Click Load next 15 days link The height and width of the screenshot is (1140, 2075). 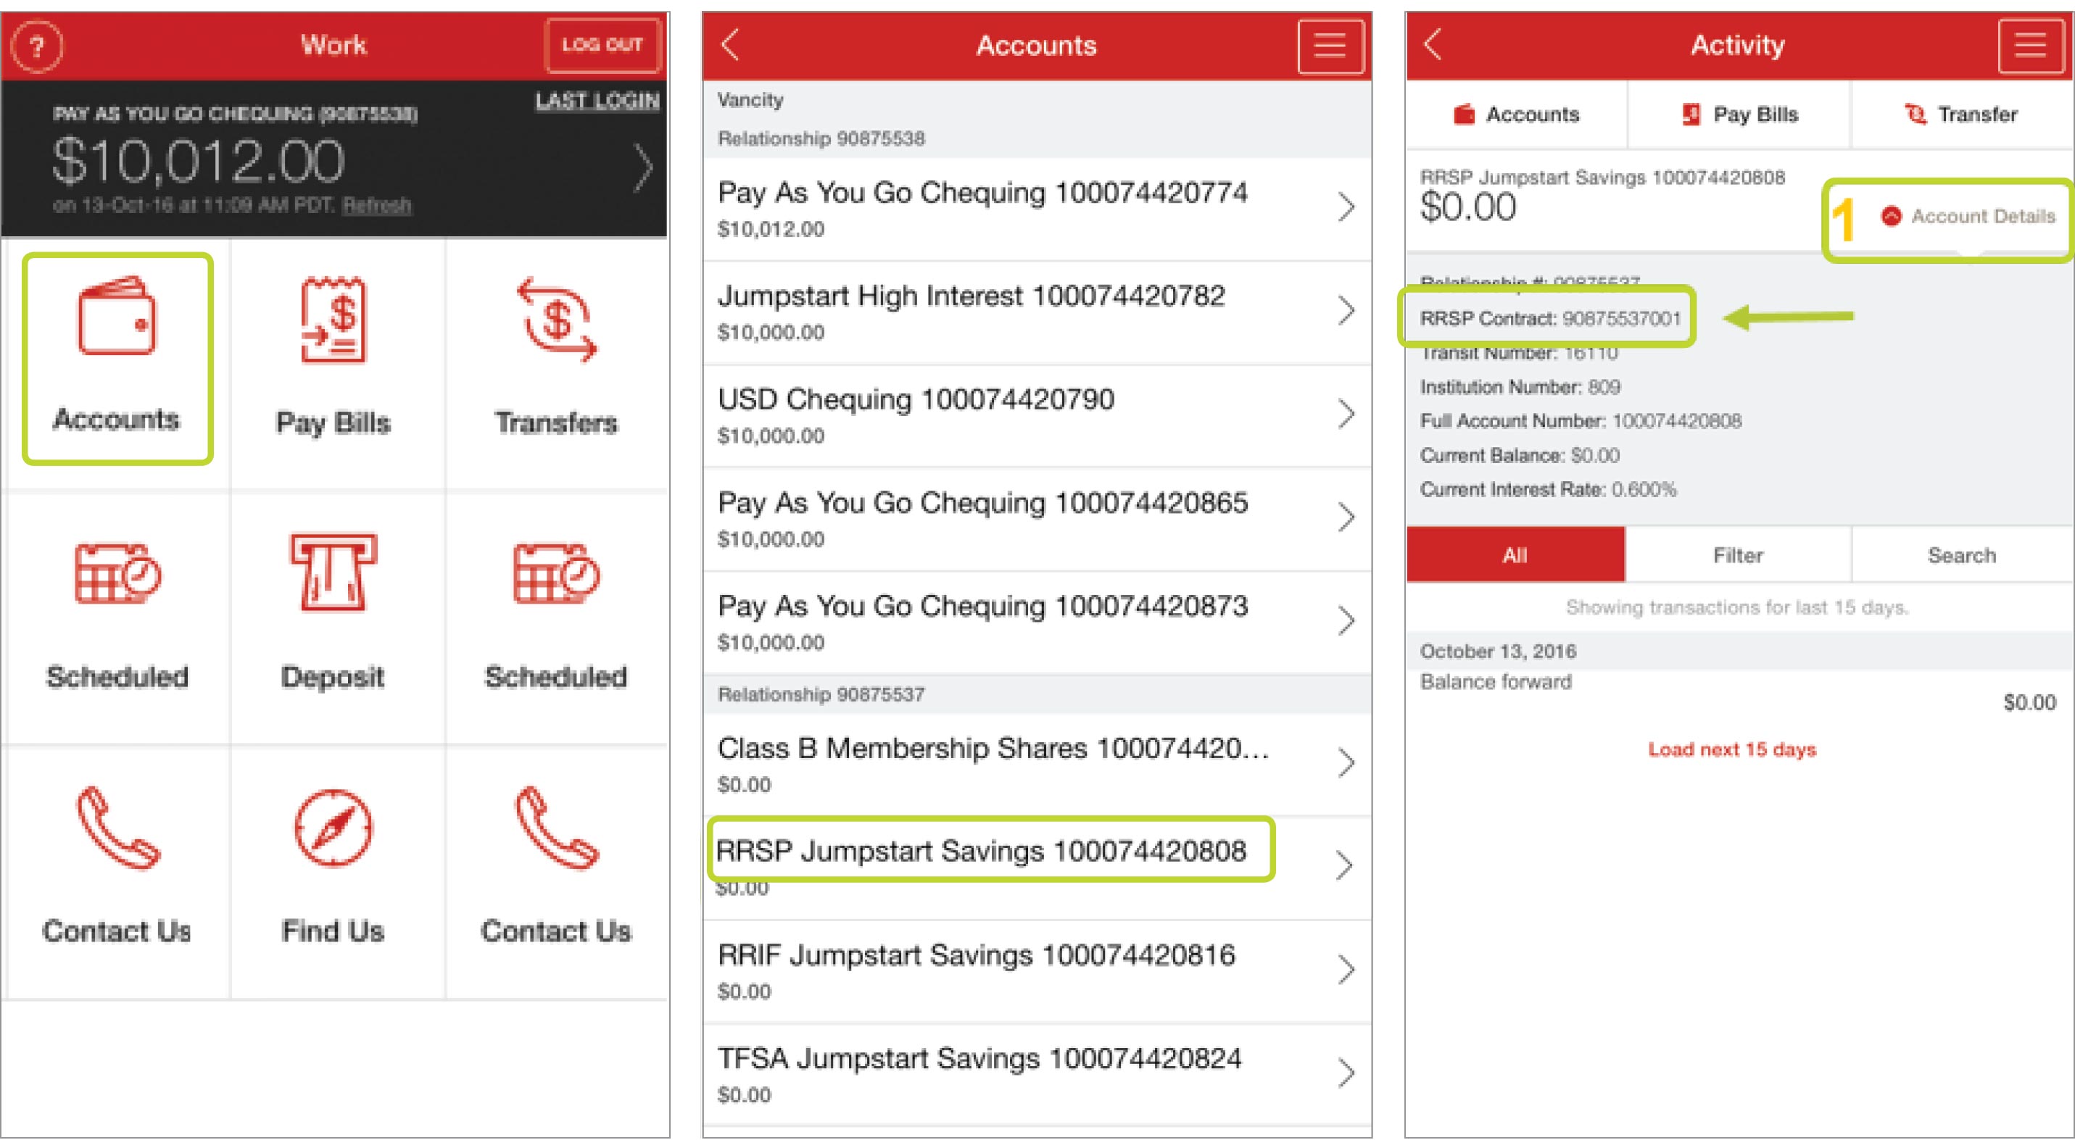1732,749
